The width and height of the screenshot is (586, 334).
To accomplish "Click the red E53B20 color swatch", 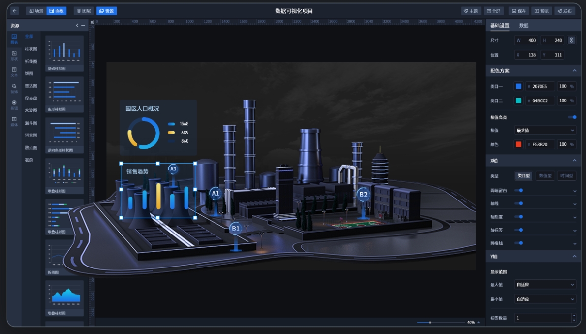I will click(518, 144).
